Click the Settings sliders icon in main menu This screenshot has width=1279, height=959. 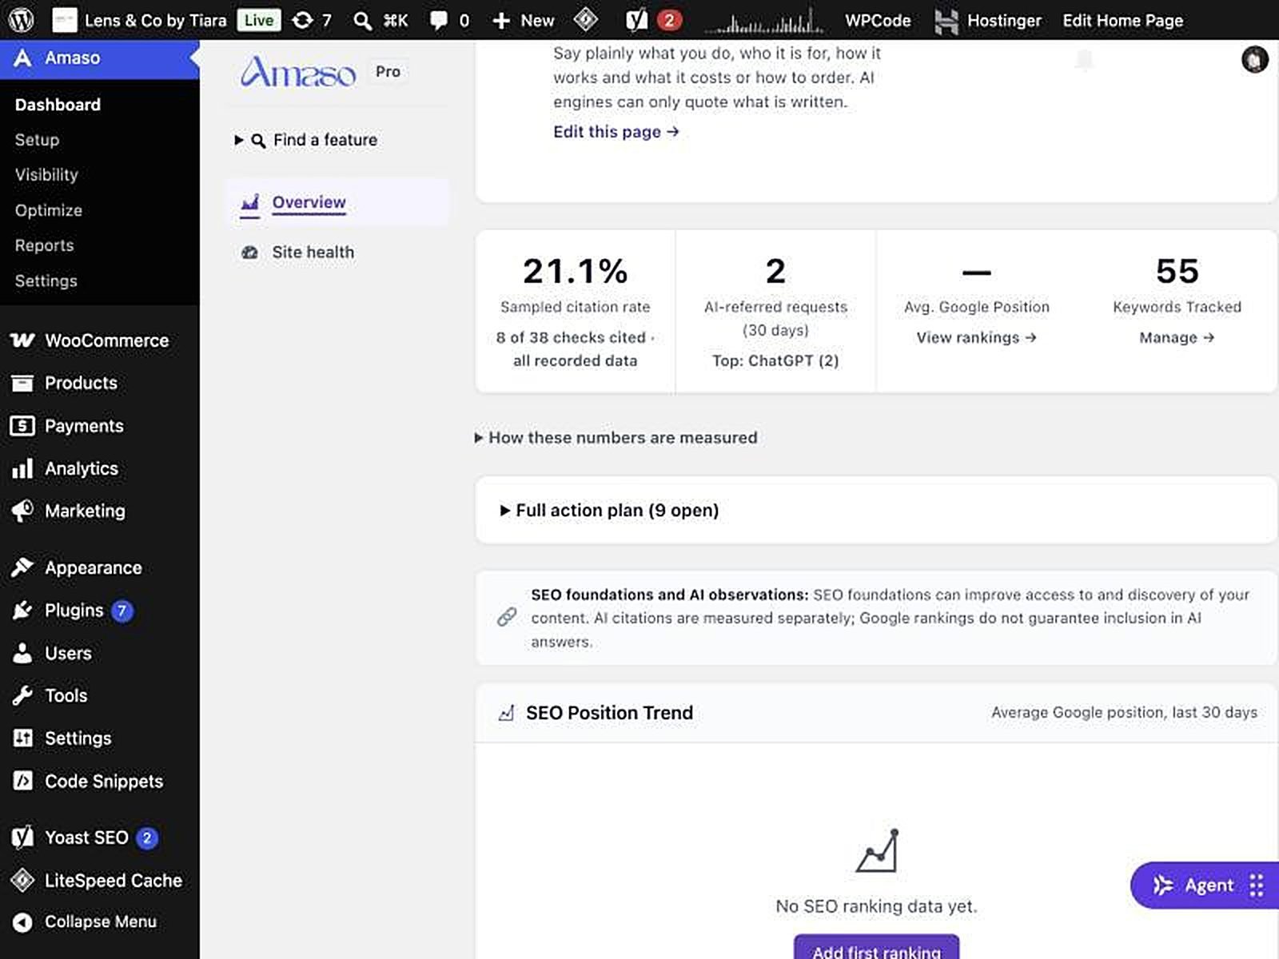click(22, 738)
